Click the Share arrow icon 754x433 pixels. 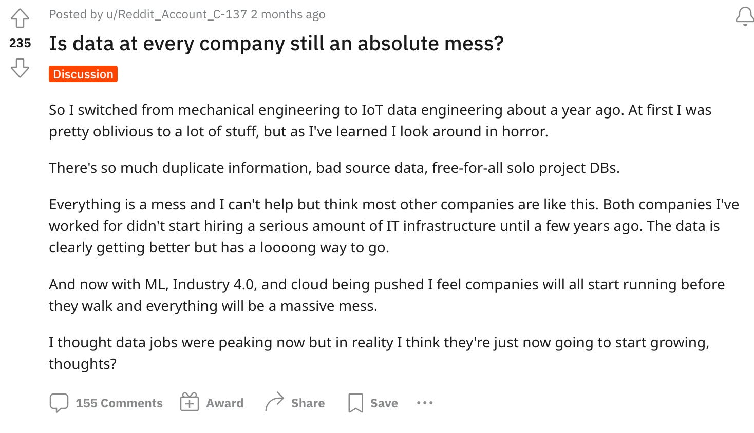275,403
